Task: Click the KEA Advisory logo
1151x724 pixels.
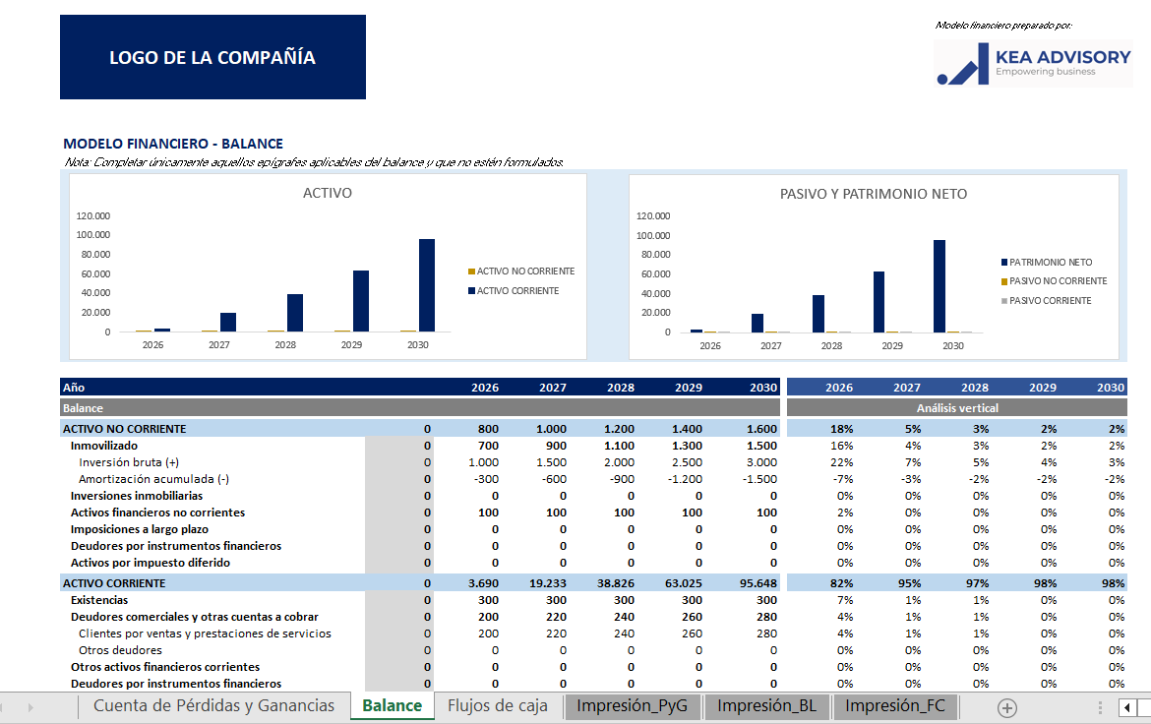Action: pos(1033,64)
